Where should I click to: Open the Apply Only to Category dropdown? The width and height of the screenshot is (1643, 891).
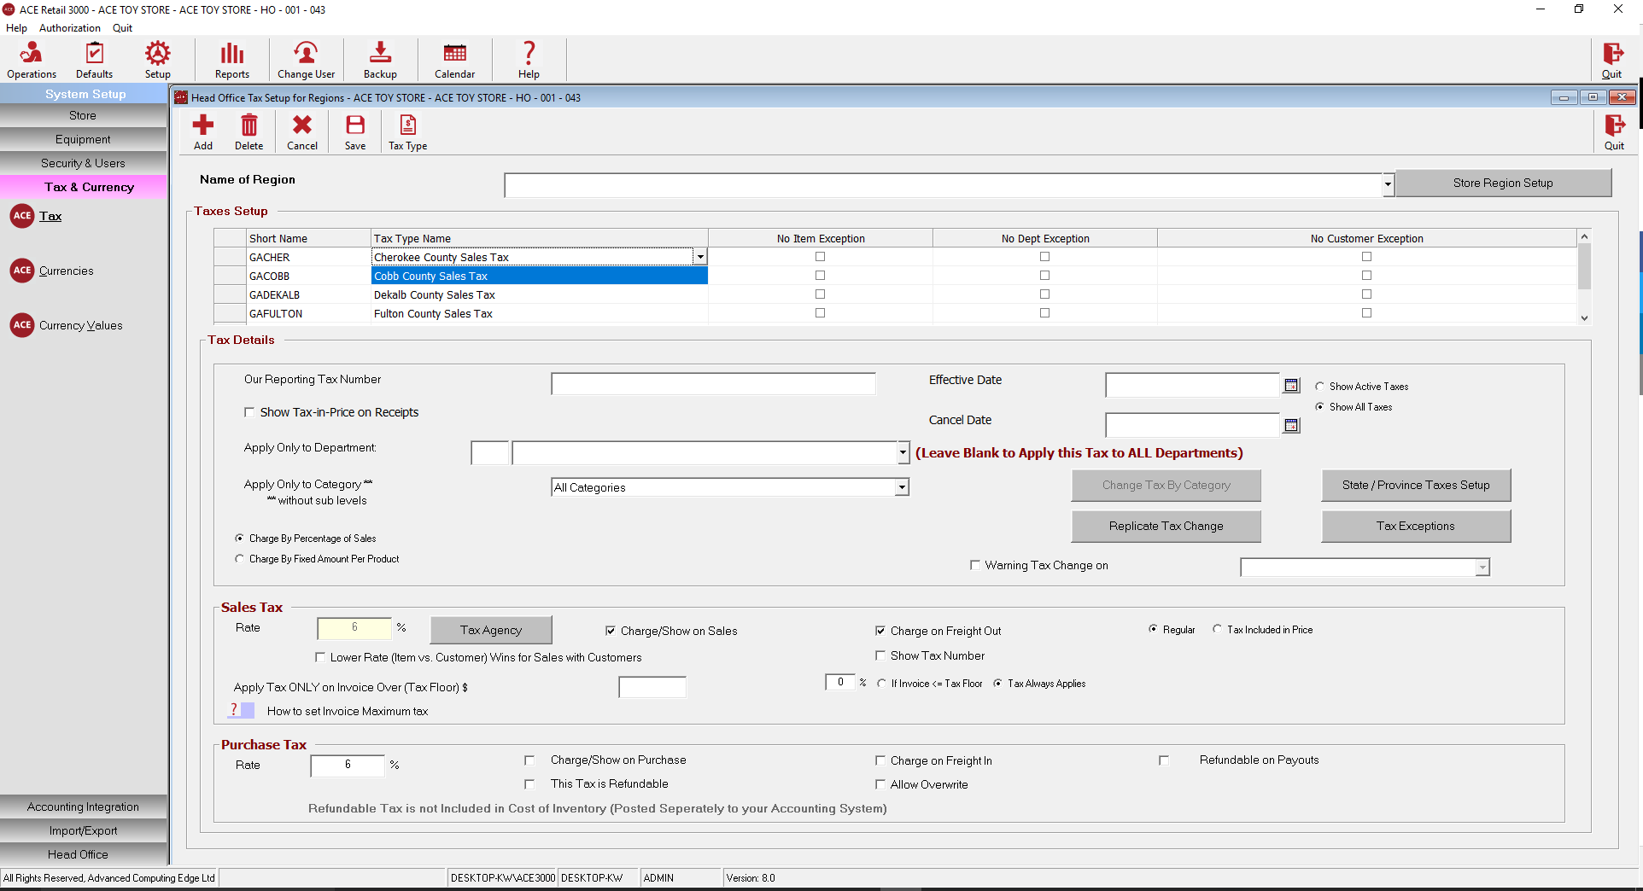click(x=902, y=487)
